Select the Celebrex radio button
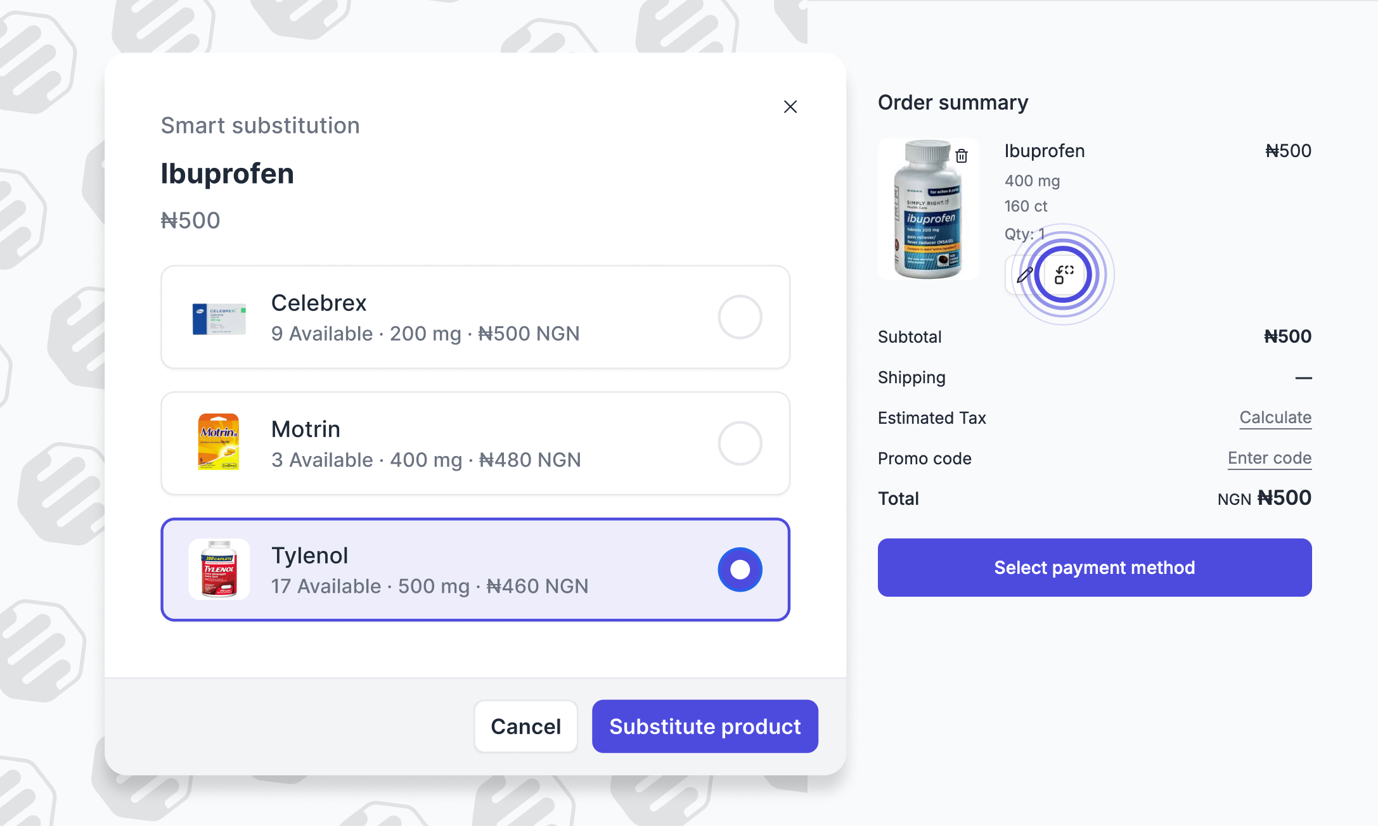1378x826 pixels. (740, 317)
